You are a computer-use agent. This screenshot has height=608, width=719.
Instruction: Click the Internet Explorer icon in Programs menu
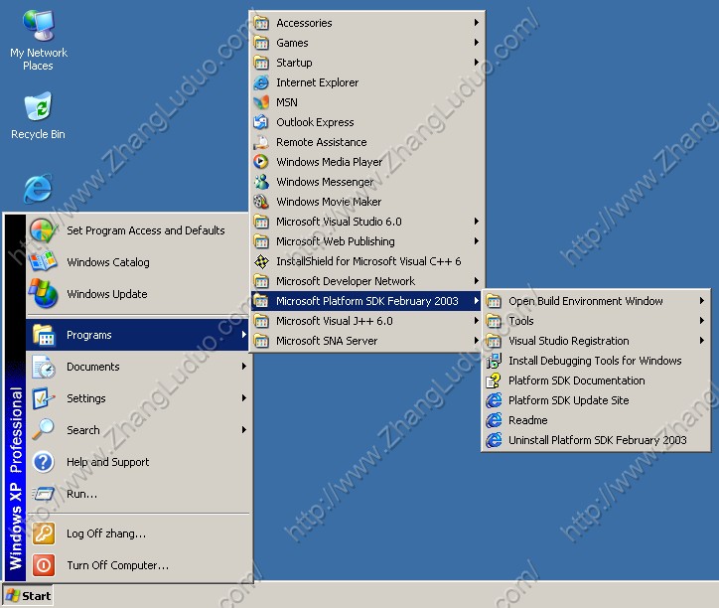click(261, 82)
